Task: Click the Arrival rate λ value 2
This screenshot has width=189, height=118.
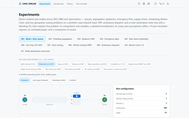Action: (166, 94)
